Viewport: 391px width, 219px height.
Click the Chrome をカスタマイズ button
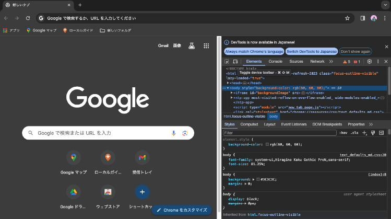tap(182, 210)
